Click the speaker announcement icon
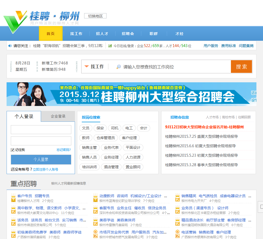 click(x=10, y=46)
